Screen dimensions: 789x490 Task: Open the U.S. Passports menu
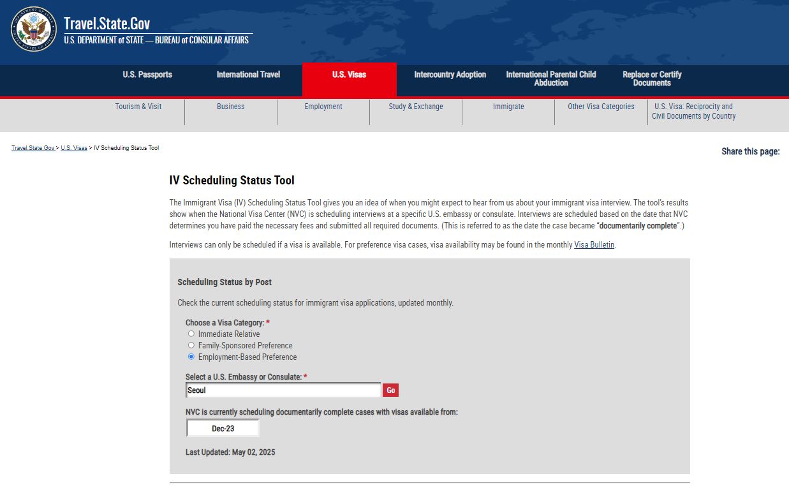click(147, 75)
